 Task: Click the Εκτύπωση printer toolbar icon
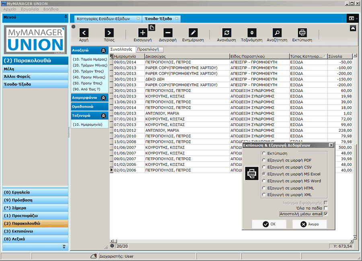(302, 33)
